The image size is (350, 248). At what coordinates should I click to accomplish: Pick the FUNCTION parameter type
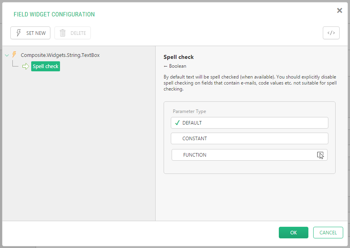pos(249,155)
